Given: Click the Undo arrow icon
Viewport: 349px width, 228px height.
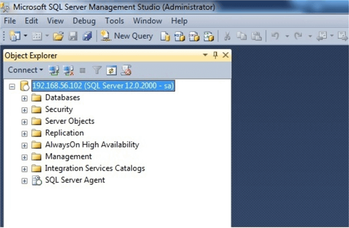Looking at the screenshot, I should pos(275,36).
